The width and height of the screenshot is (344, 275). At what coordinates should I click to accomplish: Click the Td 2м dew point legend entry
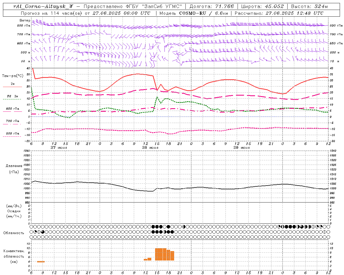(x=12, y=97)
